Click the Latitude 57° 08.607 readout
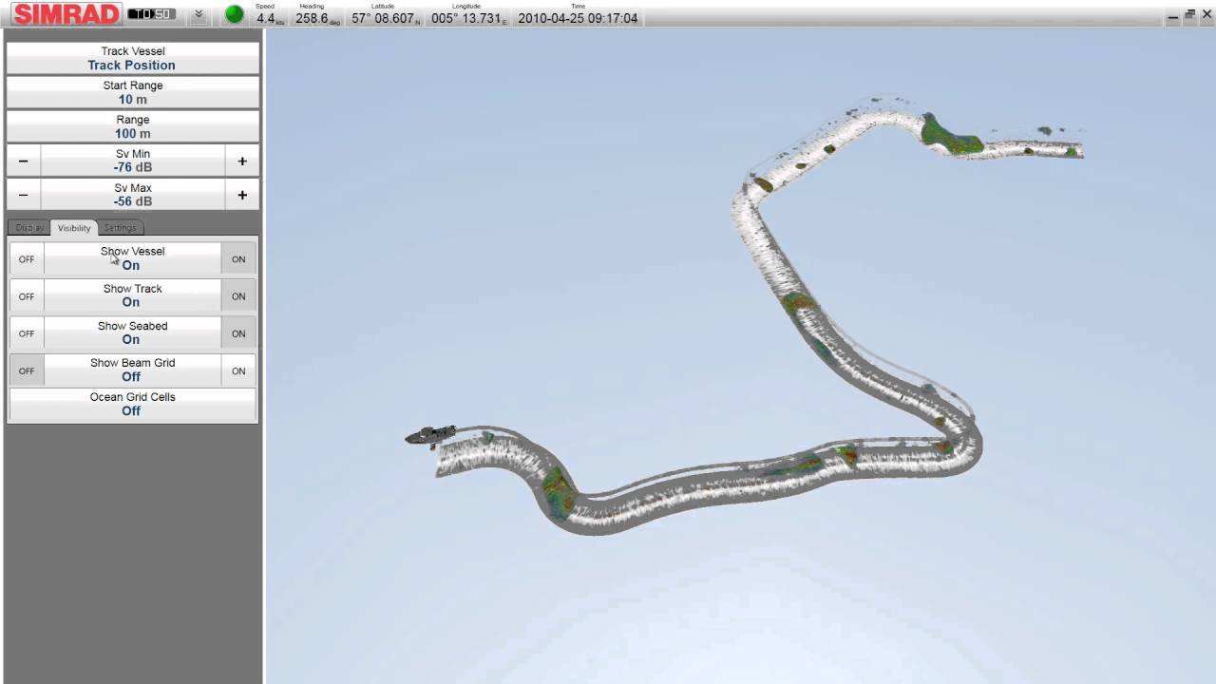The image size is (1216, 684). pos(385,14)
